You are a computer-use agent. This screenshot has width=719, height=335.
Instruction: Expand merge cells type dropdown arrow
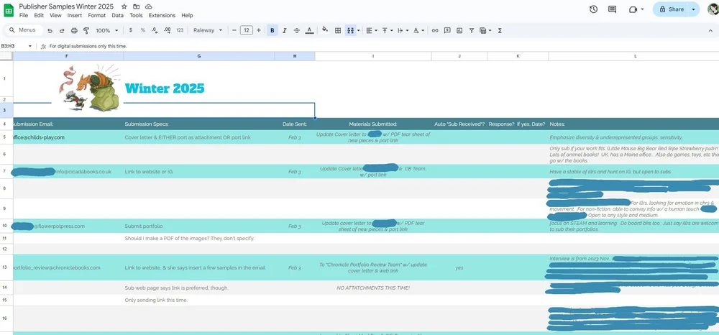(358, 31)
